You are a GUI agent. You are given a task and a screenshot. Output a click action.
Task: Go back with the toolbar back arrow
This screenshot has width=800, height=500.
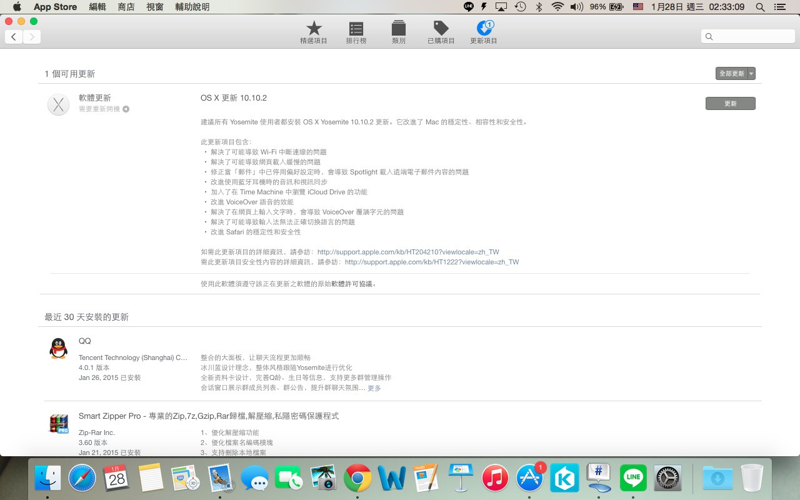pos(14,37)
